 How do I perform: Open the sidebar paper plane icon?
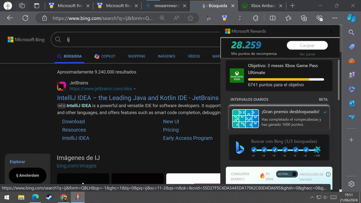coord(351,117)
